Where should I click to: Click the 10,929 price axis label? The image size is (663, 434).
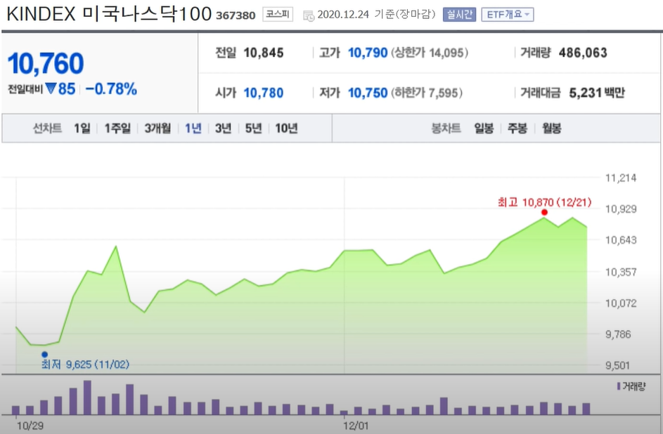click(621, 209)
